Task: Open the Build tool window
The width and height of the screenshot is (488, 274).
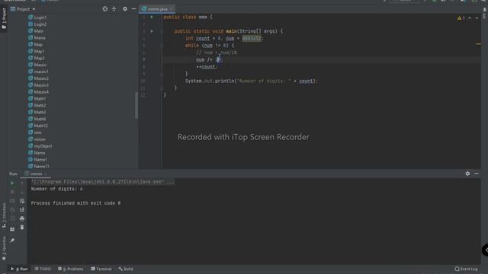Action: tap(126, 269)
